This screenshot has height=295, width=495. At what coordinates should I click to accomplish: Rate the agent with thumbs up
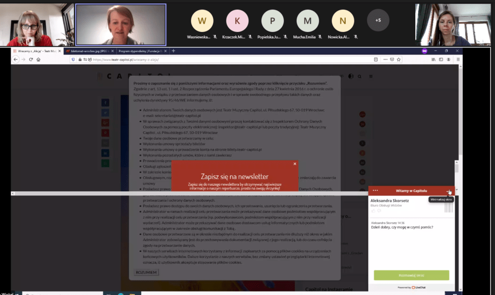(x=374, y=211)
